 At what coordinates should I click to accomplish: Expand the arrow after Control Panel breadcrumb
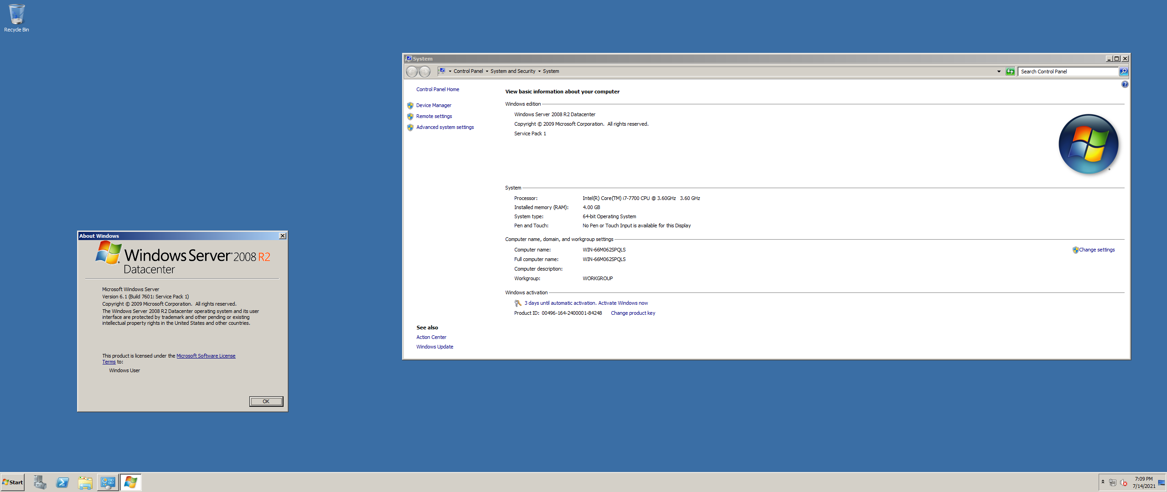[487, 72]
